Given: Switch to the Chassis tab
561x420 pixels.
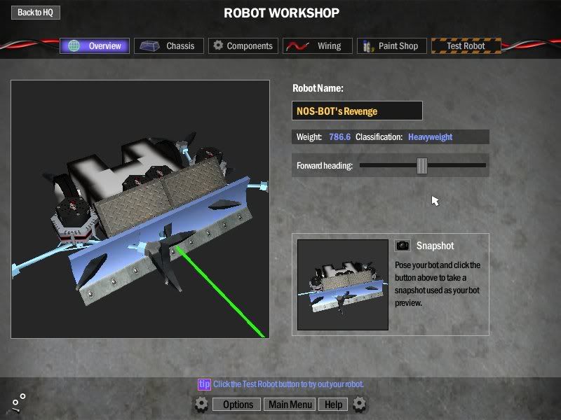Looking at the screenshot, I should [x=169, y=46].
